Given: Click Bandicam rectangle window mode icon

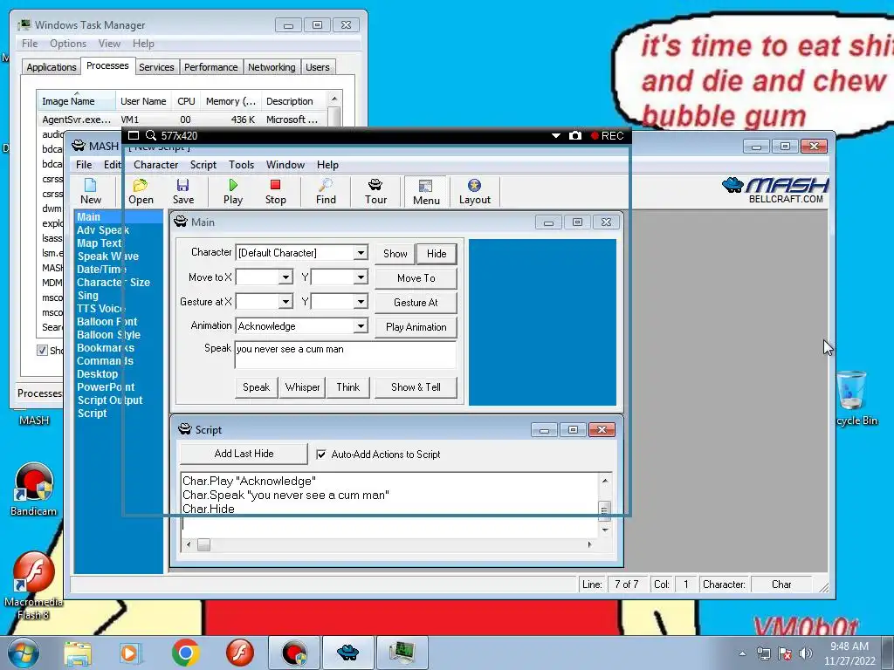Looking at the screenshot, I should pos(134,135).
